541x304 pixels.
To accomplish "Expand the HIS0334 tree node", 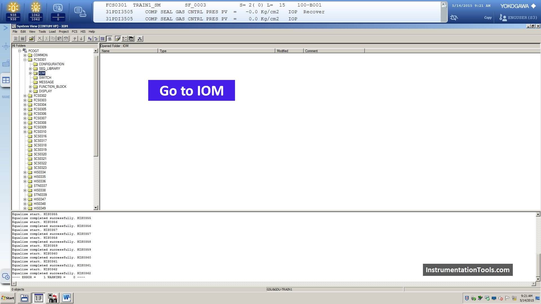I will click(x=25, y=172).
